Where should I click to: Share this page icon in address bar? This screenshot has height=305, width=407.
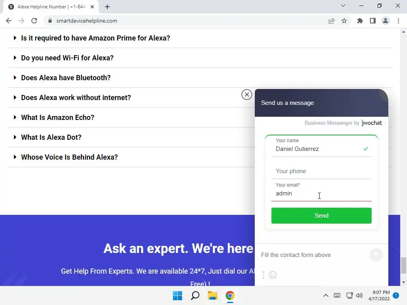pyautogui.click(x=331, y=21)
